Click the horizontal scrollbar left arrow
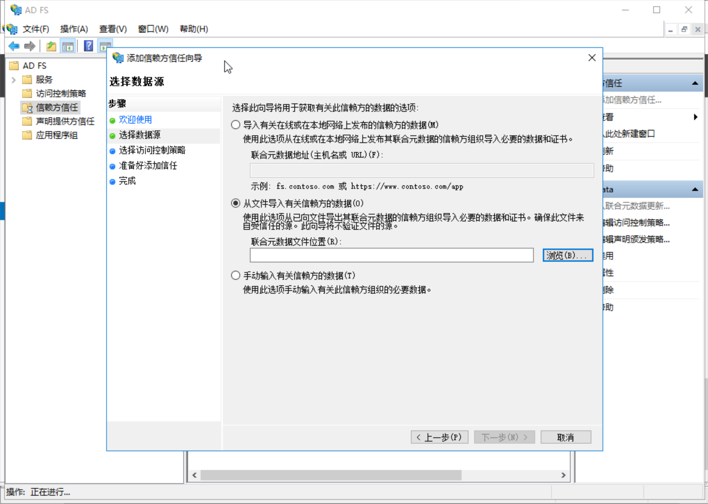The image size is (708, 504). tap(195, 475)
